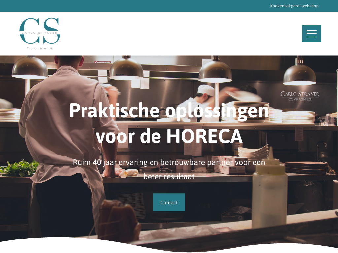Select the 'Praktische oplossingen' heading text
Image resolution: width=338 pixels, height=253 pixels.
(169, 110)
